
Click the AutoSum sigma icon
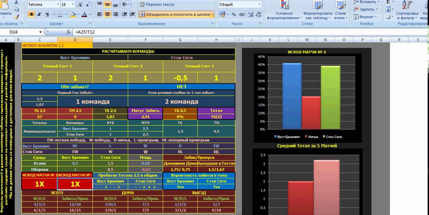[x=388, y=2]
